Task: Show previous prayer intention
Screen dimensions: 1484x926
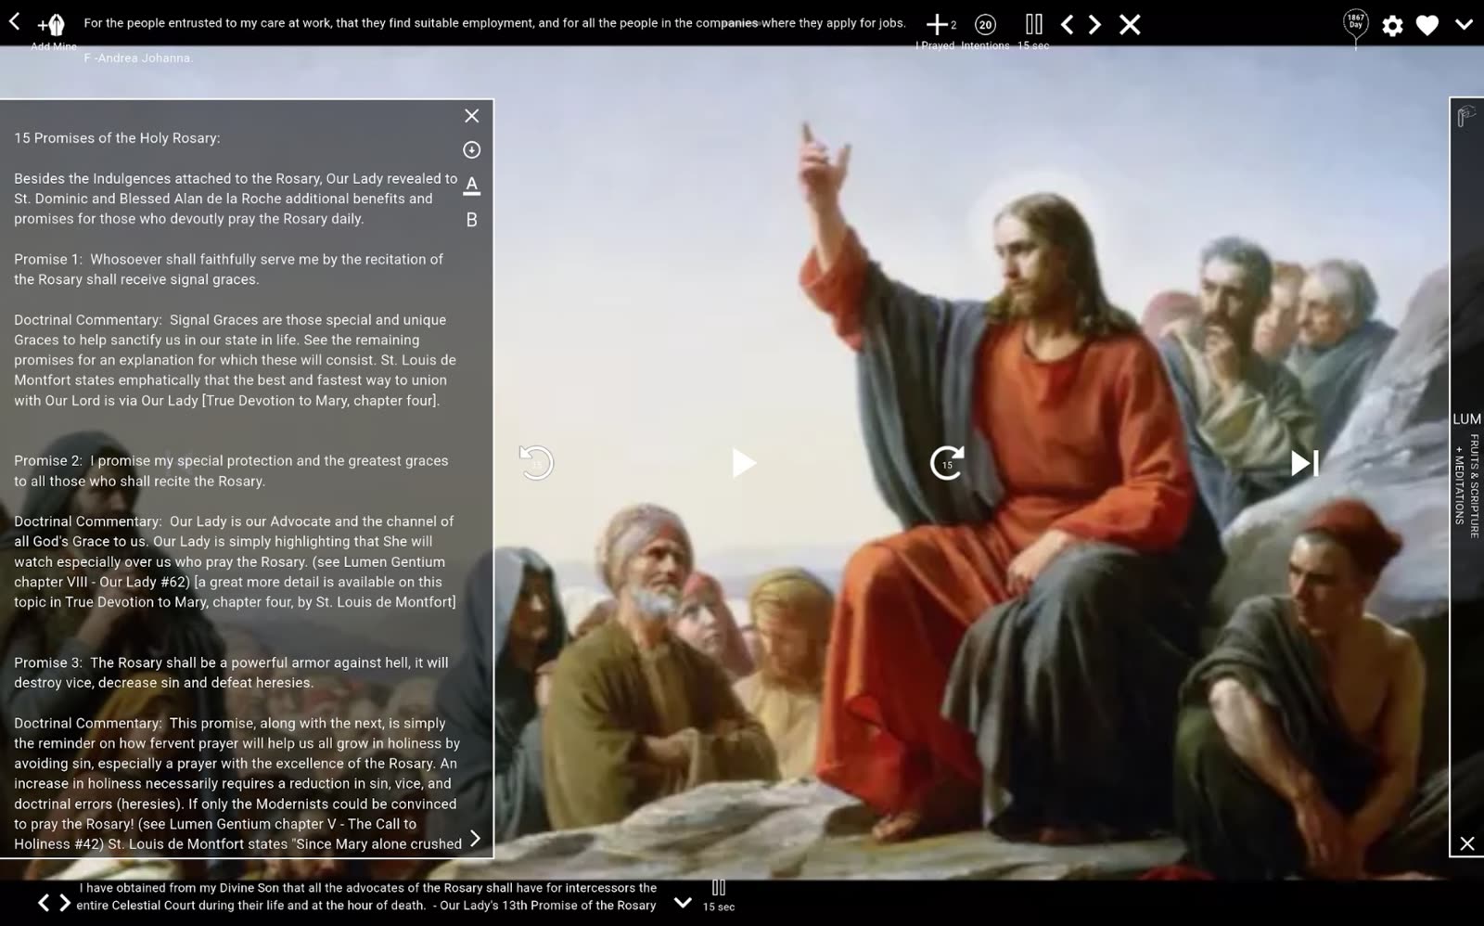Action: pyautogui.click(x=1067, y=24)
